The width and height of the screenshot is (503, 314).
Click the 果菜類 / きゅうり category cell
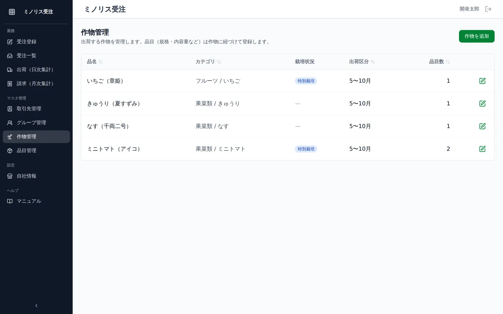[218, 104]
